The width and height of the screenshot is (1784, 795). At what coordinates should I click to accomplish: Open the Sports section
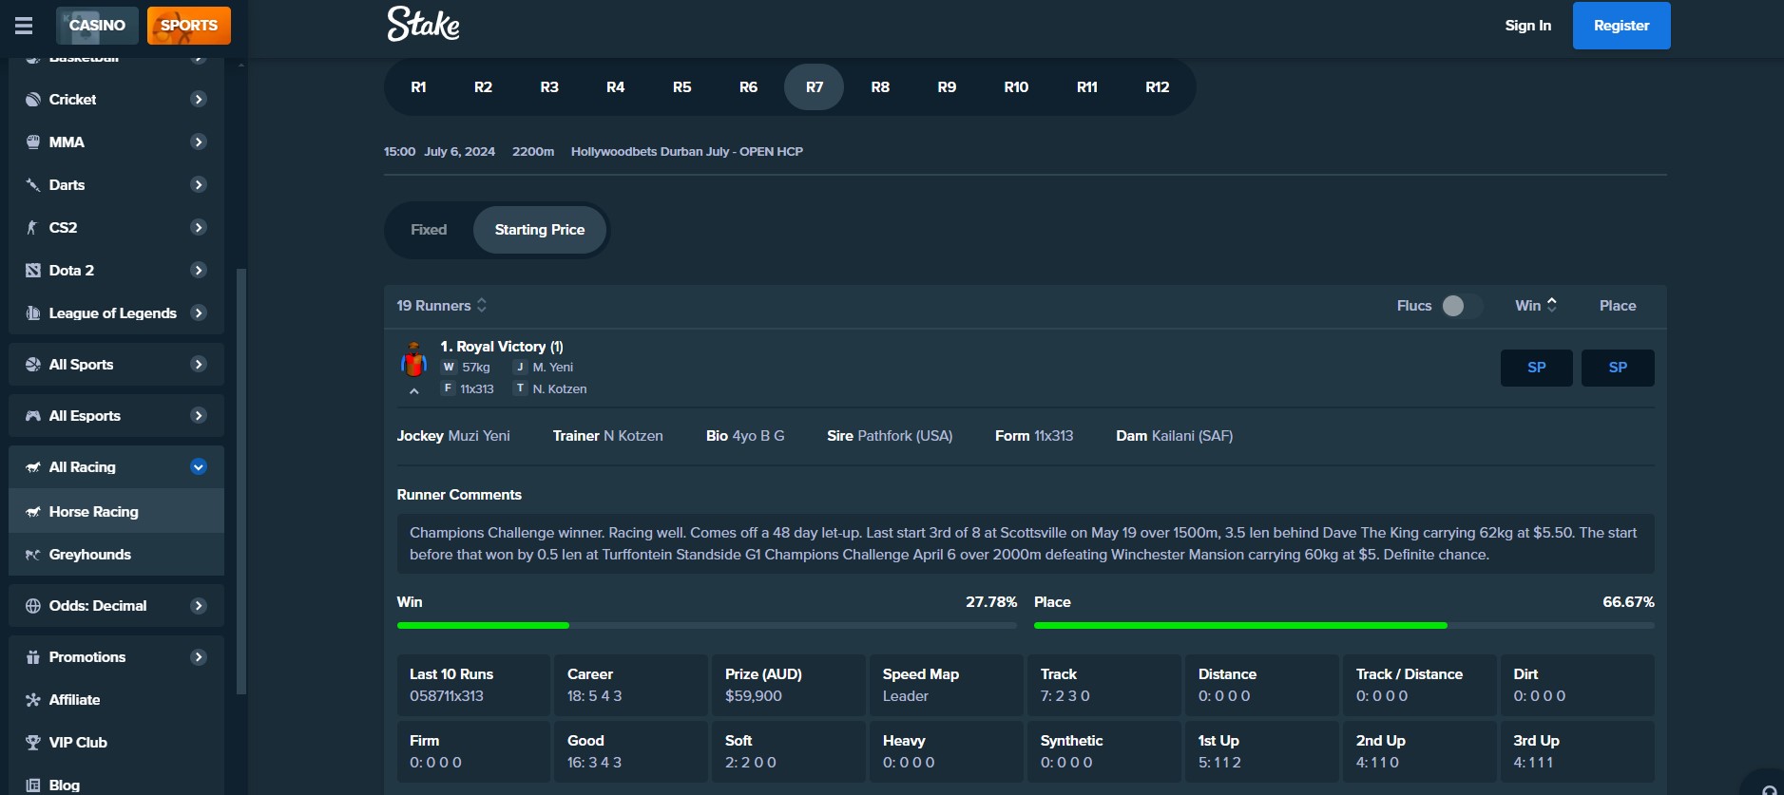(189, 26)
